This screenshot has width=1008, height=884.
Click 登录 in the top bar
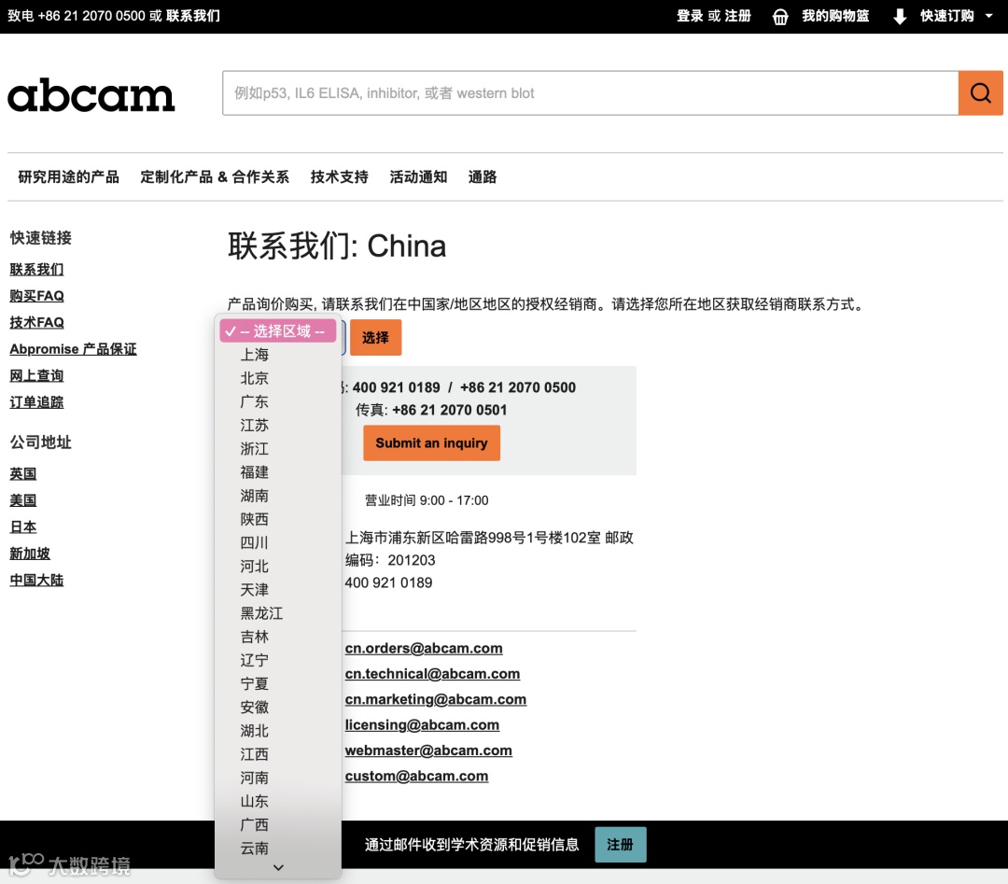point(690,16)
